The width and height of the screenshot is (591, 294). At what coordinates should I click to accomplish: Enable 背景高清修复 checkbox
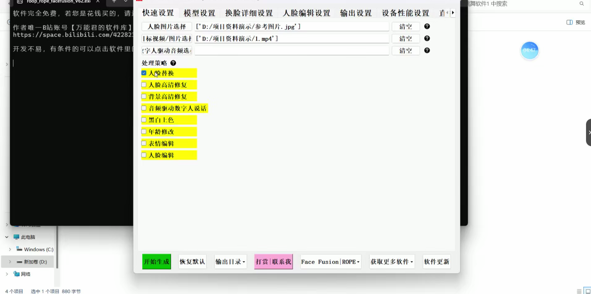tap(144, 96)
